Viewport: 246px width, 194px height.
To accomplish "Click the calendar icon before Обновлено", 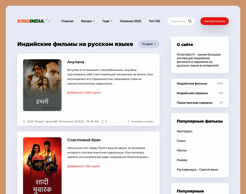I will click(56, 122).
